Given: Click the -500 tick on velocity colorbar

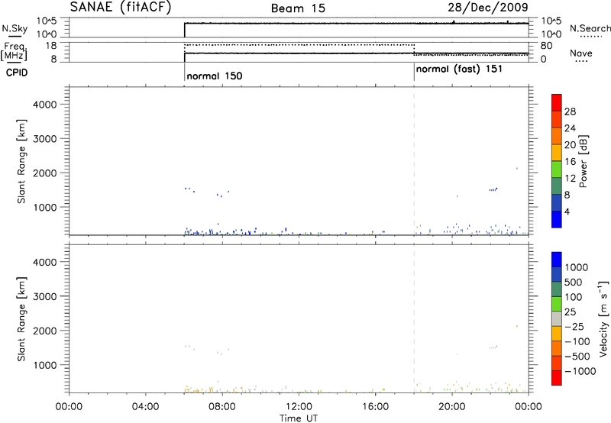Looking at the screenshot, I should (577, 357).
